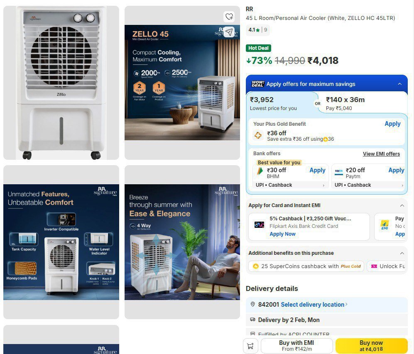Apply the ₹20 off Paytm offer

coord(396,170)
